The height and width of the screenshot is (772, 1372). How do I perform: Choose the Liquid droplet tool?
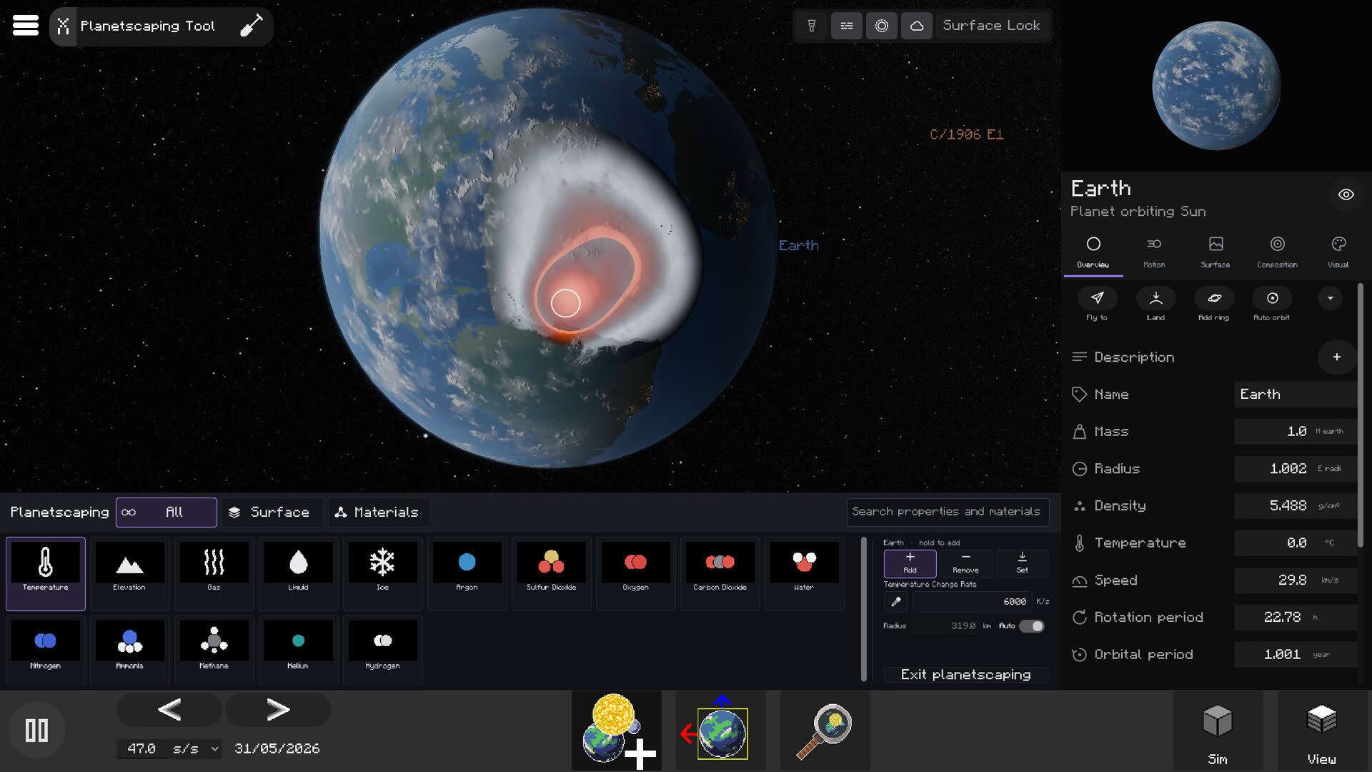click(298, 573)
